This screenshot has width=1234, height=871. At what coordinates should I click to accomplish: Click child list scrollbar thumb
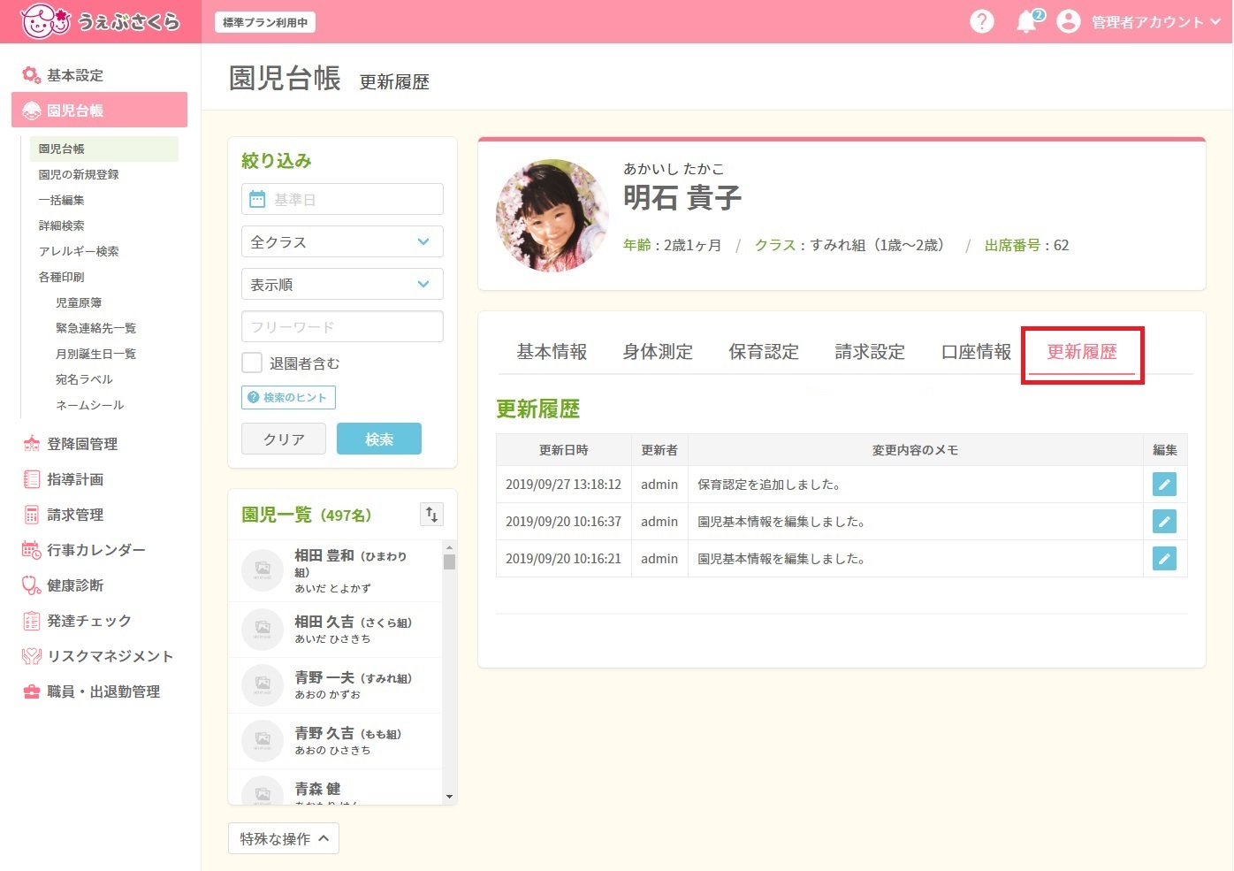449,562
